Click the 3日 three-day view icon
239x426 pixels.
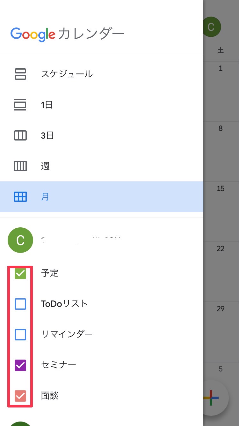tap(20, 135)
